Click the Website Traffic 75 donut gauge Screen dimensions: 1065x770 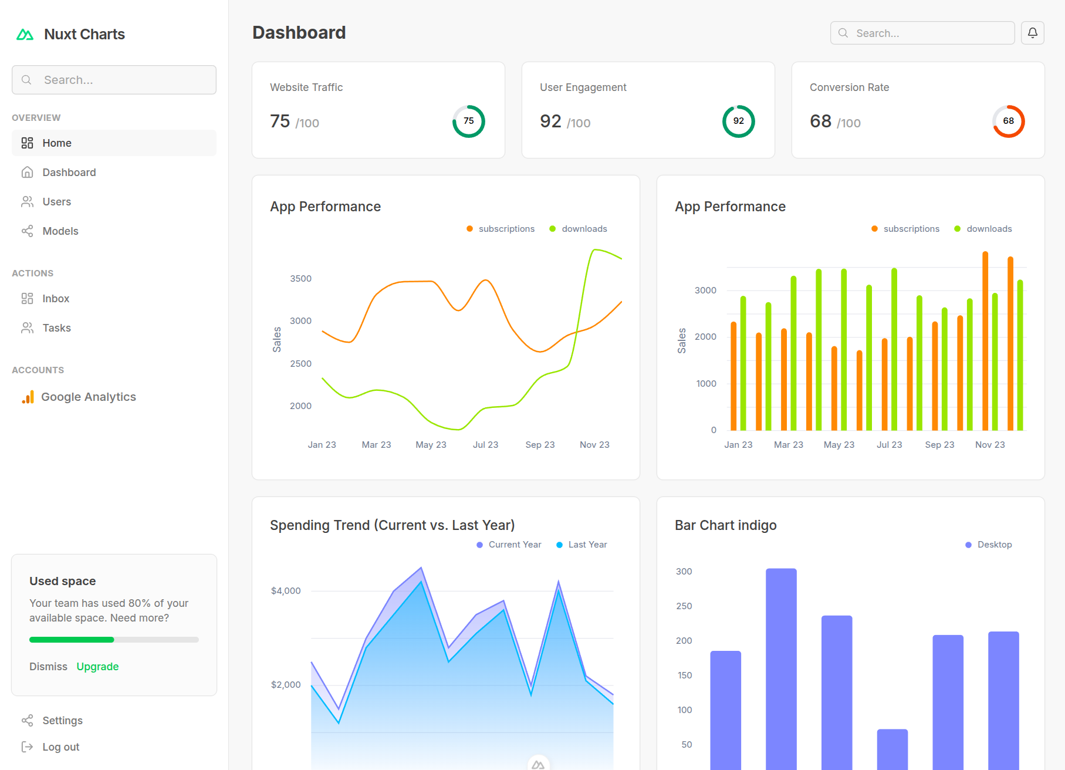coord(469,121)
